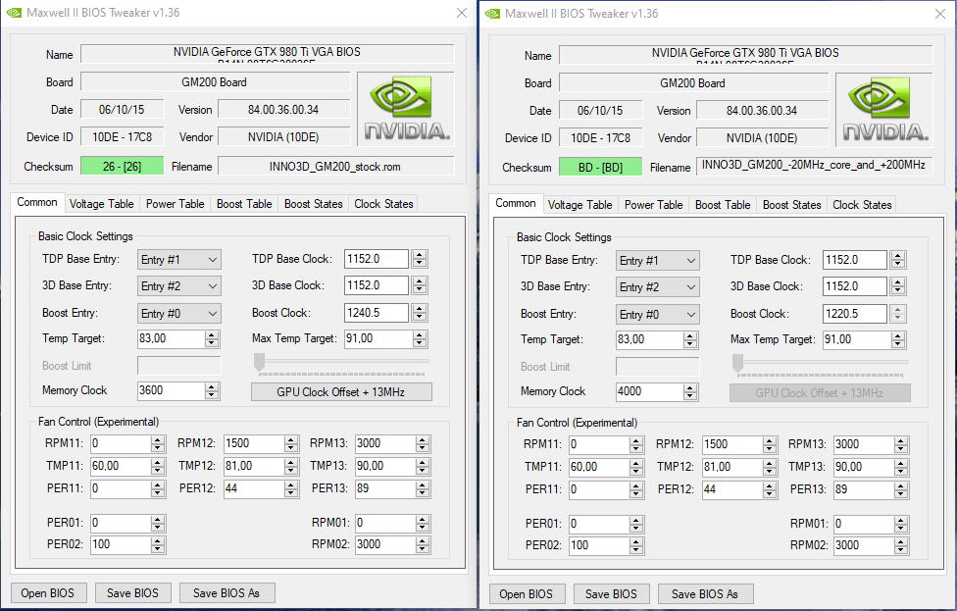Click GPU Clock Offset + 13MHz button, left window
Screen dimensions: 957x611
coord(341,392)
